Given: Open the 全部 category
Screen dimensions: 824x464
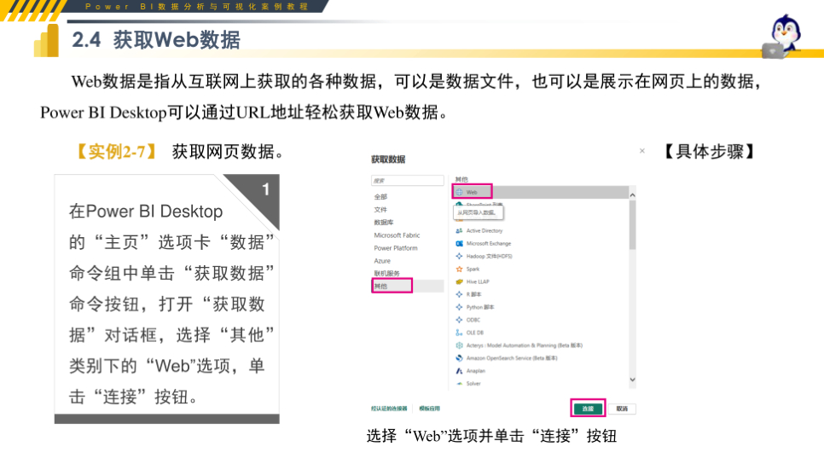Looking at the screenshot, I should (x=380, y=197).
